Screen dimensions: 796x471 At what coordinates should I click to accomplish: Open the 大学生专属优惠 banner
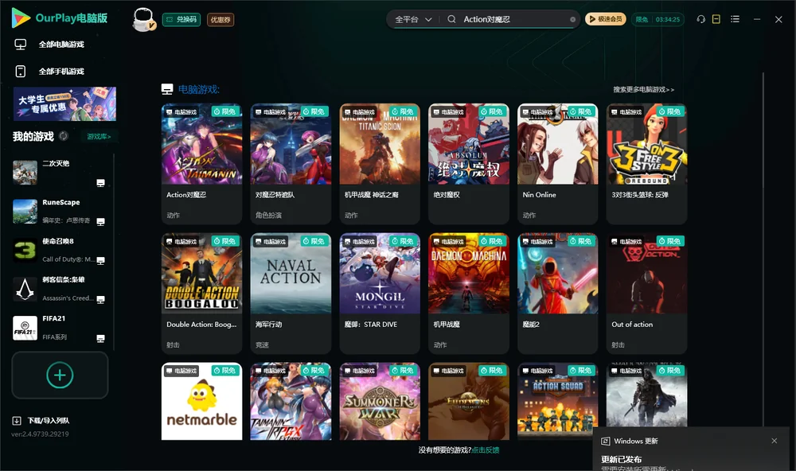tap(64, 103)
